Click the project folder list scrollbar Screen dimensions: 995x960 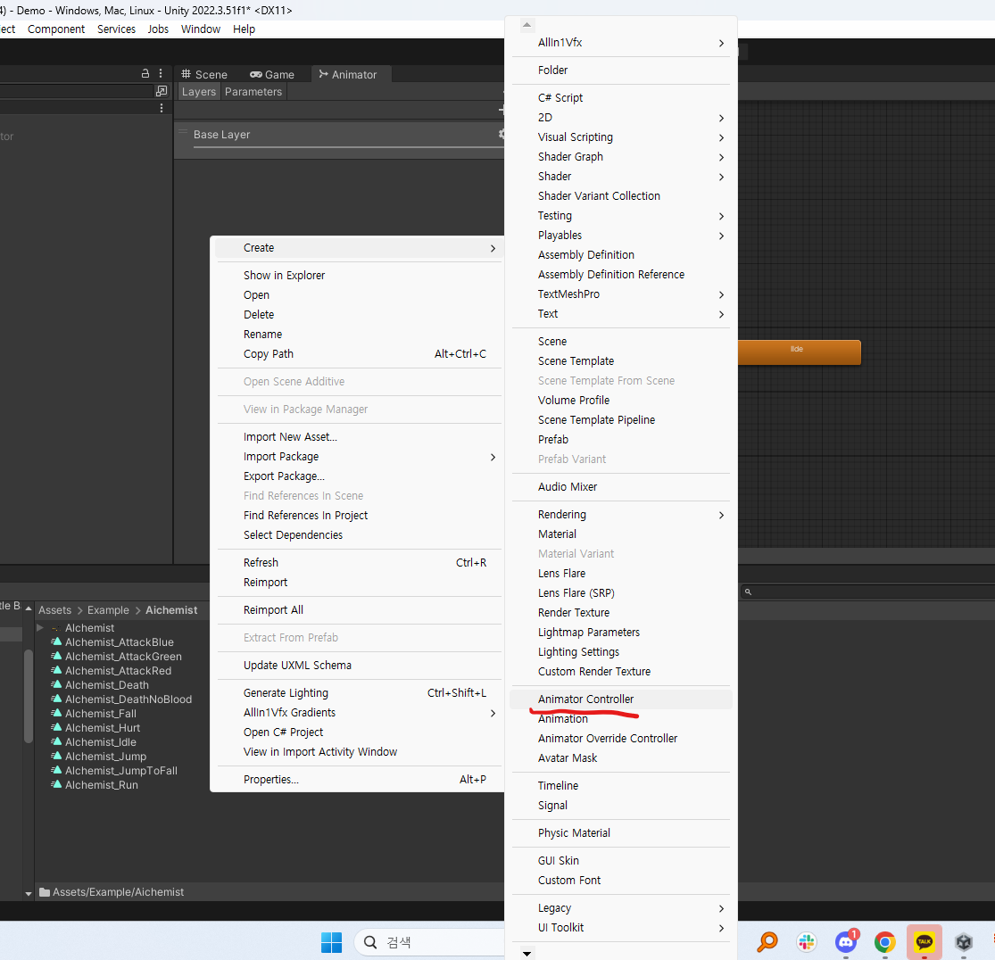[x=28, y=695]
